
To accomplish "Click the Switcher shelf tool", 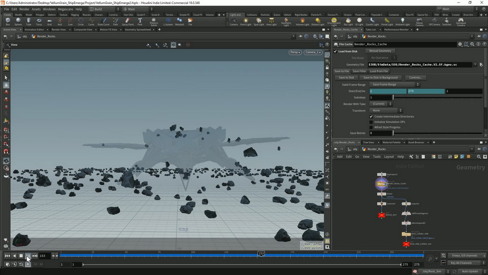I will point(447,21).
